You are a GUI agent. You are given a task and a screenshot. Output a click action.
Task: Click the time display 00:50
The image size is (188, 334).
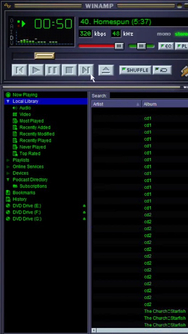click(53, 24)
